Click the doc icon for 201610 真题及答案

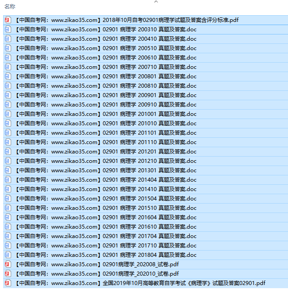(8, 227)
